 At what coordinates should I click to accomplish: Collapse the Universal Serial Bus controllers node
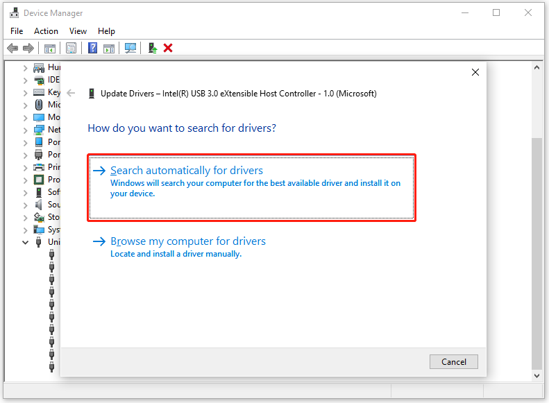[25, 242]
